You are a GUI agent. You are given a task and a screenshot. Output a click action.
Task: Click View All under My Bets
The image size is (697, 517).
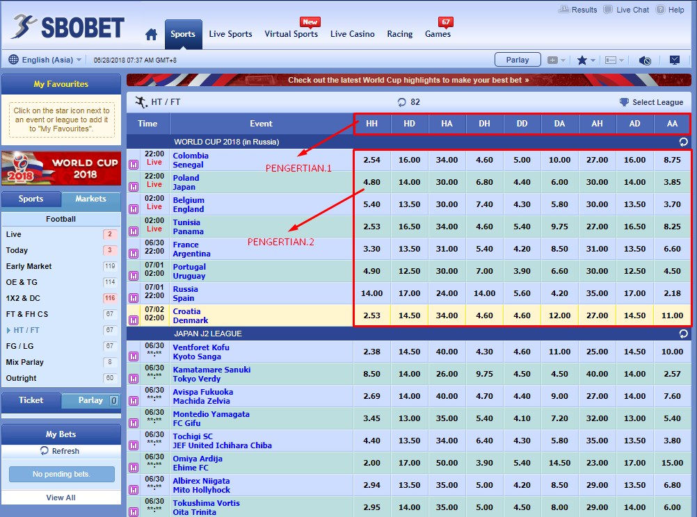point(61,498)
